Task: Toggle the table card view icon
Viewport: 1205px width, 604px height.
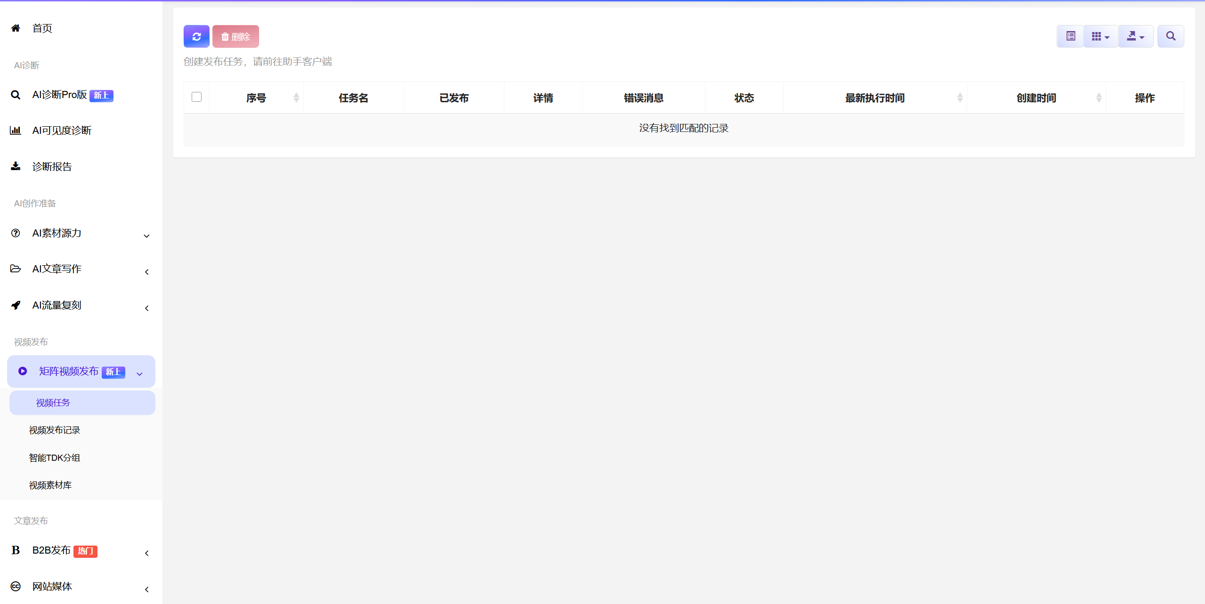Action: point(1070,36)
